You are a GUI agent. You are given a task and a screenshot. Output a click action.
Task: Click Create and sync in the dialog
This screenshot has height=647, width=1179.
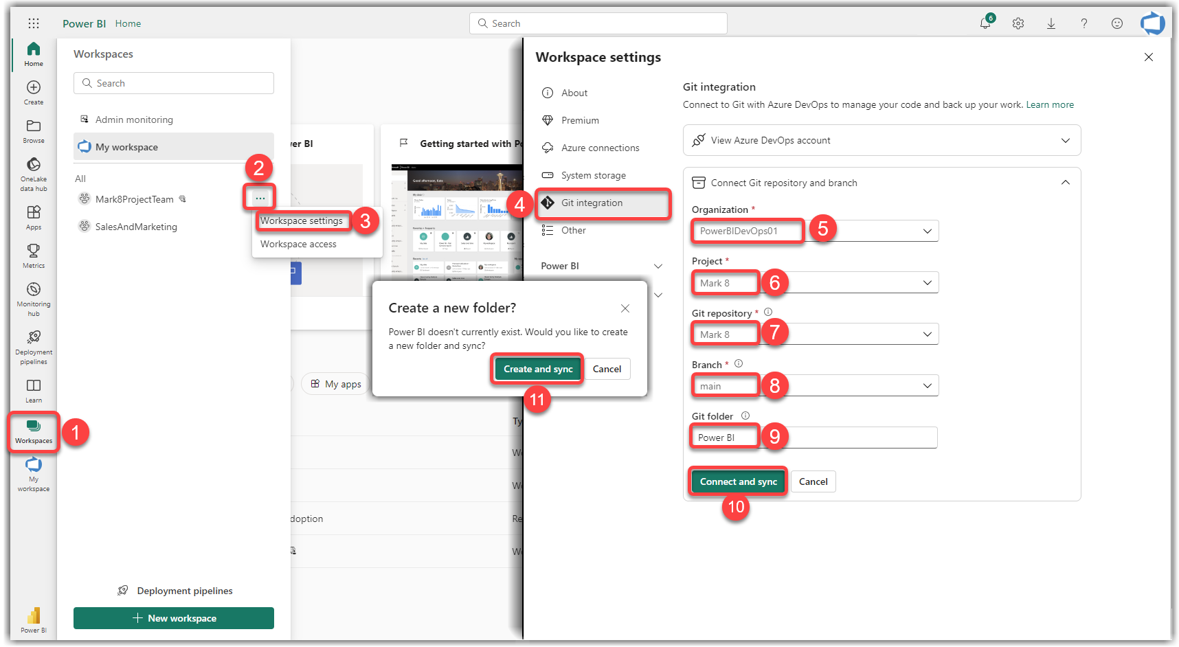click(x=538, y=369)
